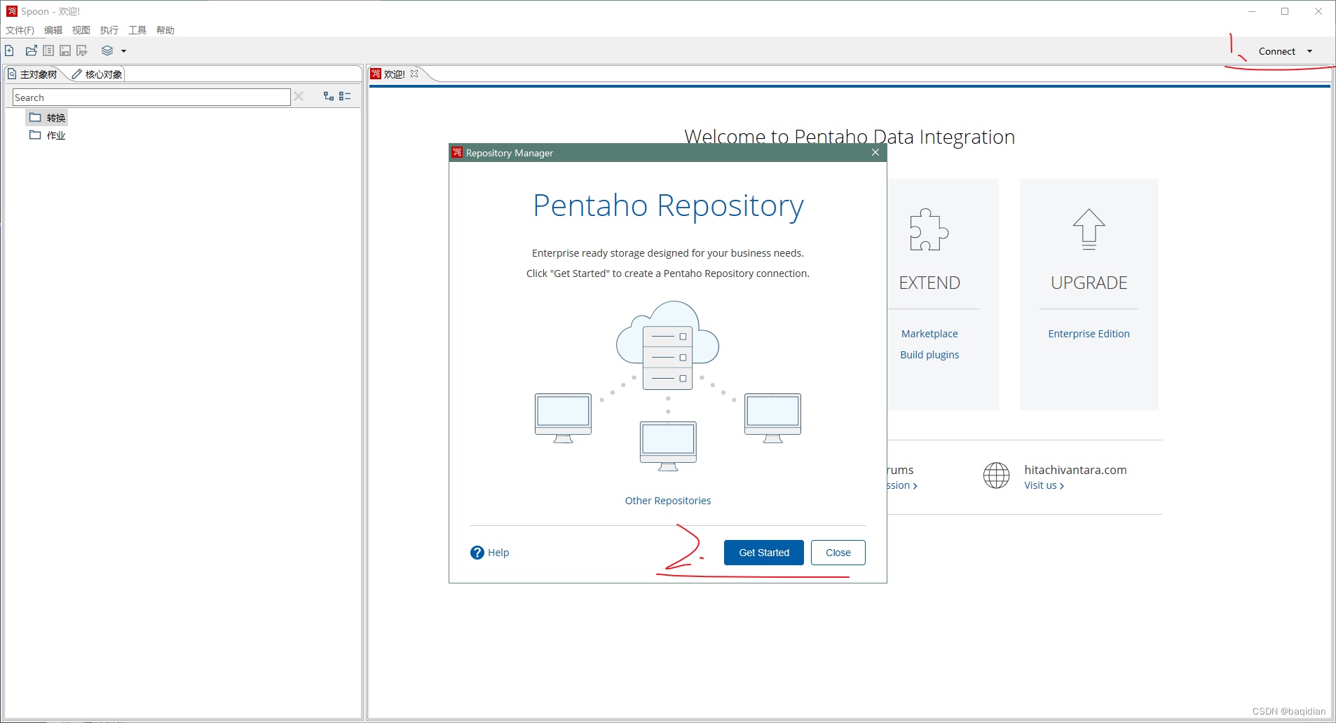
Task: Select the 欢迎! tab
Action: (x=394, y=74)
